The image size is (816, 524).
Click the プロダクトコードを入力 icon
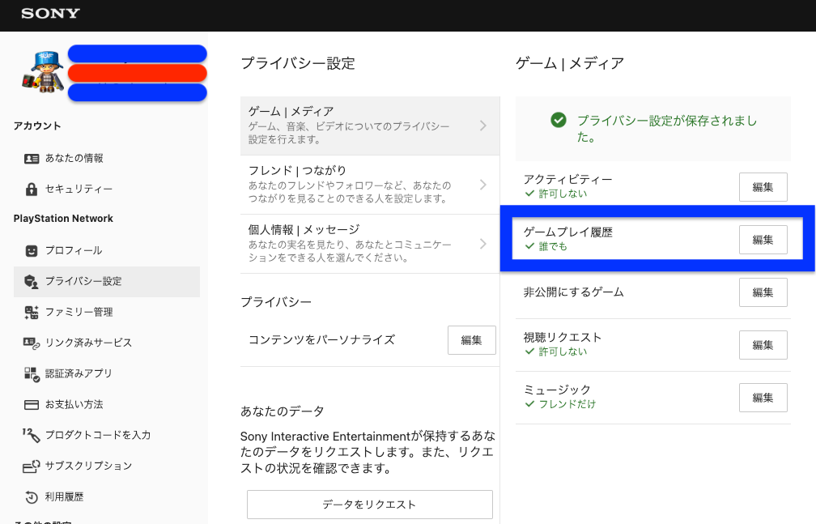coord(32,435)
